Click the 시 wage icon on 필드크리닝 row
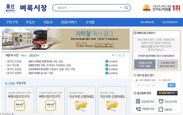 coord(107,61)
